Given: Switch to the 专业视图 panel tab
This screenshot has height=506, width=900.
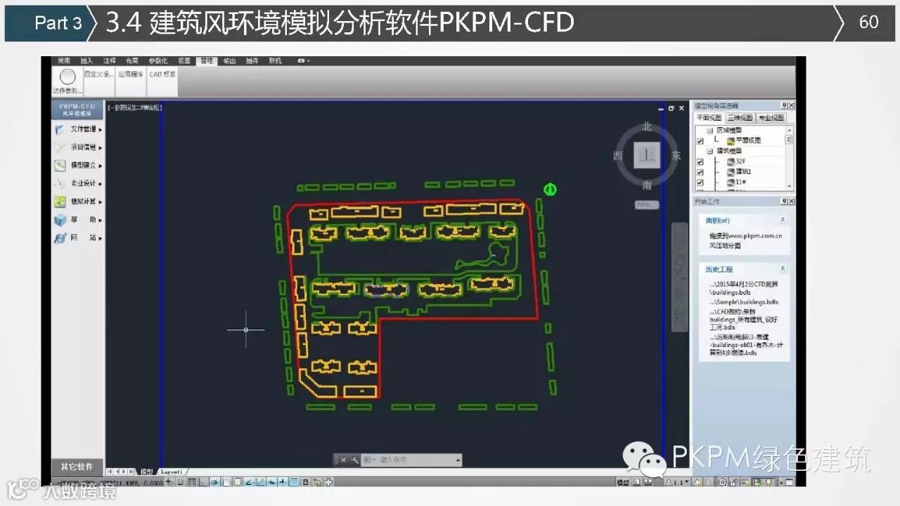Looking at the screenshot, I should click(x=771, y=118).
